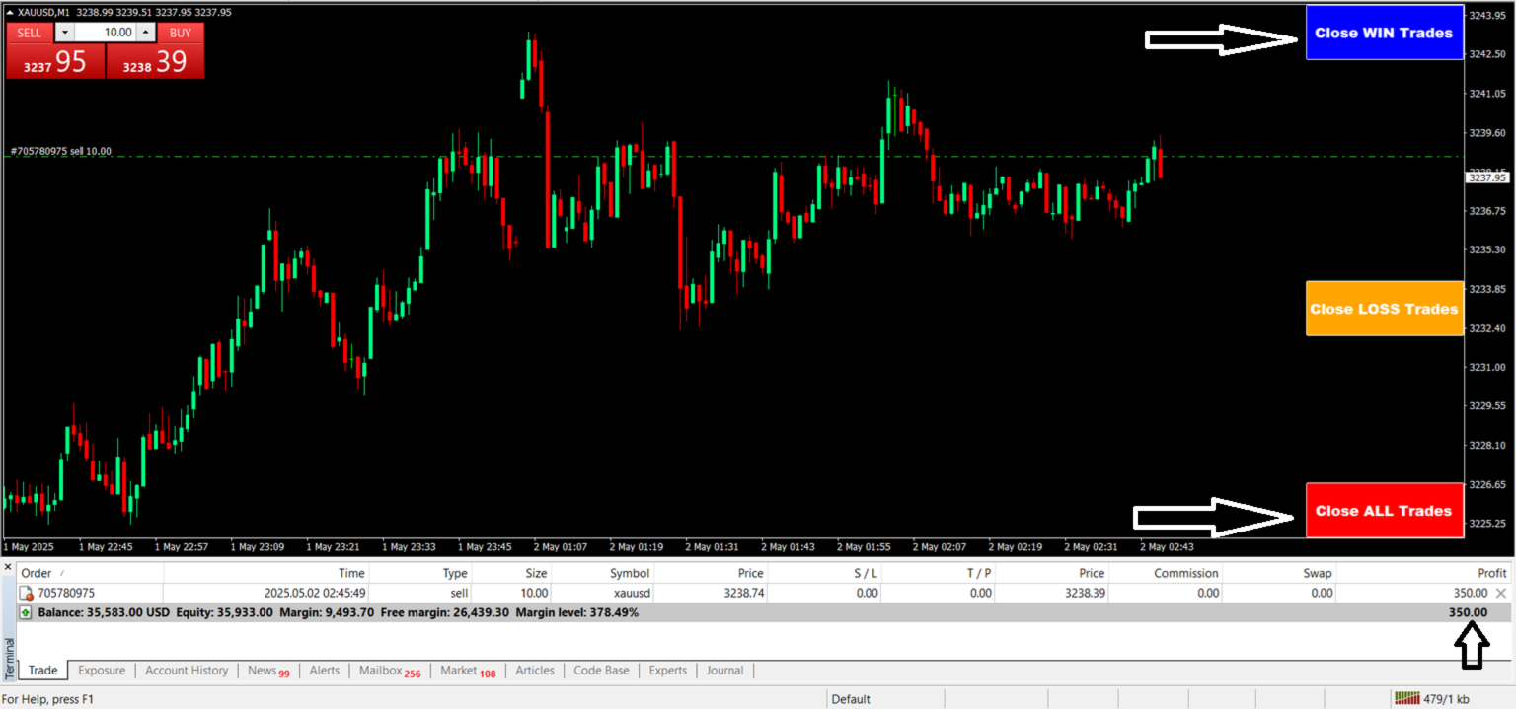Close trade 705780975 via its X icon
This screenshot has width=1516, height=709.
tap(1501, 593)
